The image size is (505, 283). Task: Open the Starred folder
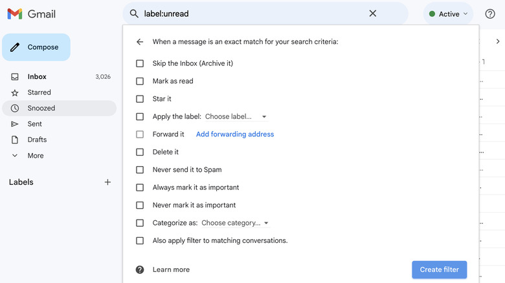click(x=39, y=92)
